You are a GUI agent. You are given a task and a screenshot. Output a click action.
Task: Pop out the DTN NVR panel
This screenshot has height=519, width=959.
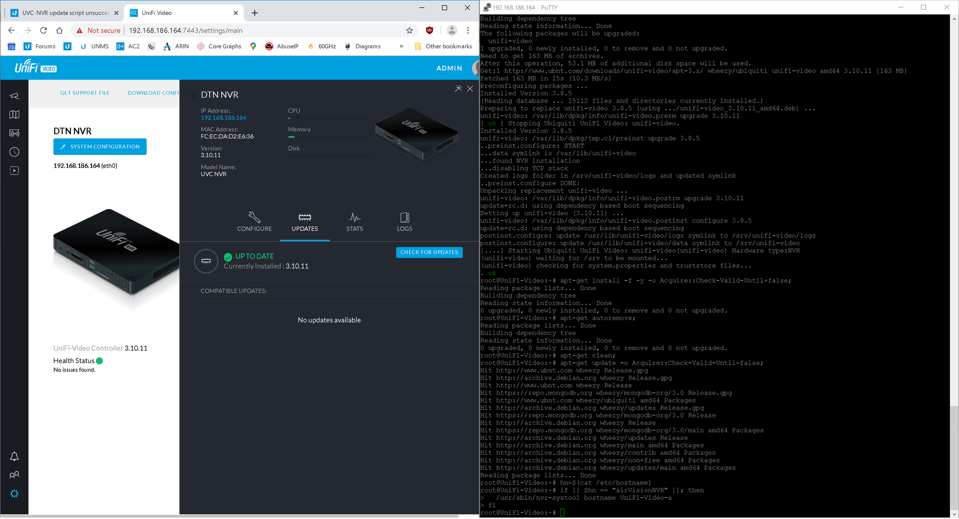click(458, 89)
